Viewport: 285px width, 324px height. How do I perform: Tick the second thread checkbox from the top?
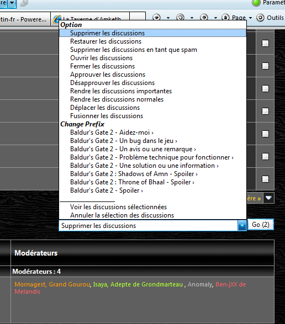265,66
